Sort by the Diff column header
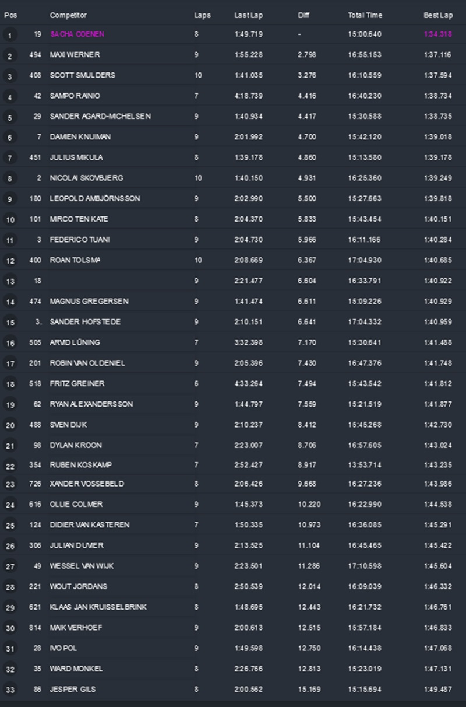 click(303, 15)
